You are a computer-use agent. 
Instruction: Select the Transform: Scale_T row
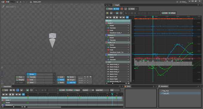click(118, 33)
